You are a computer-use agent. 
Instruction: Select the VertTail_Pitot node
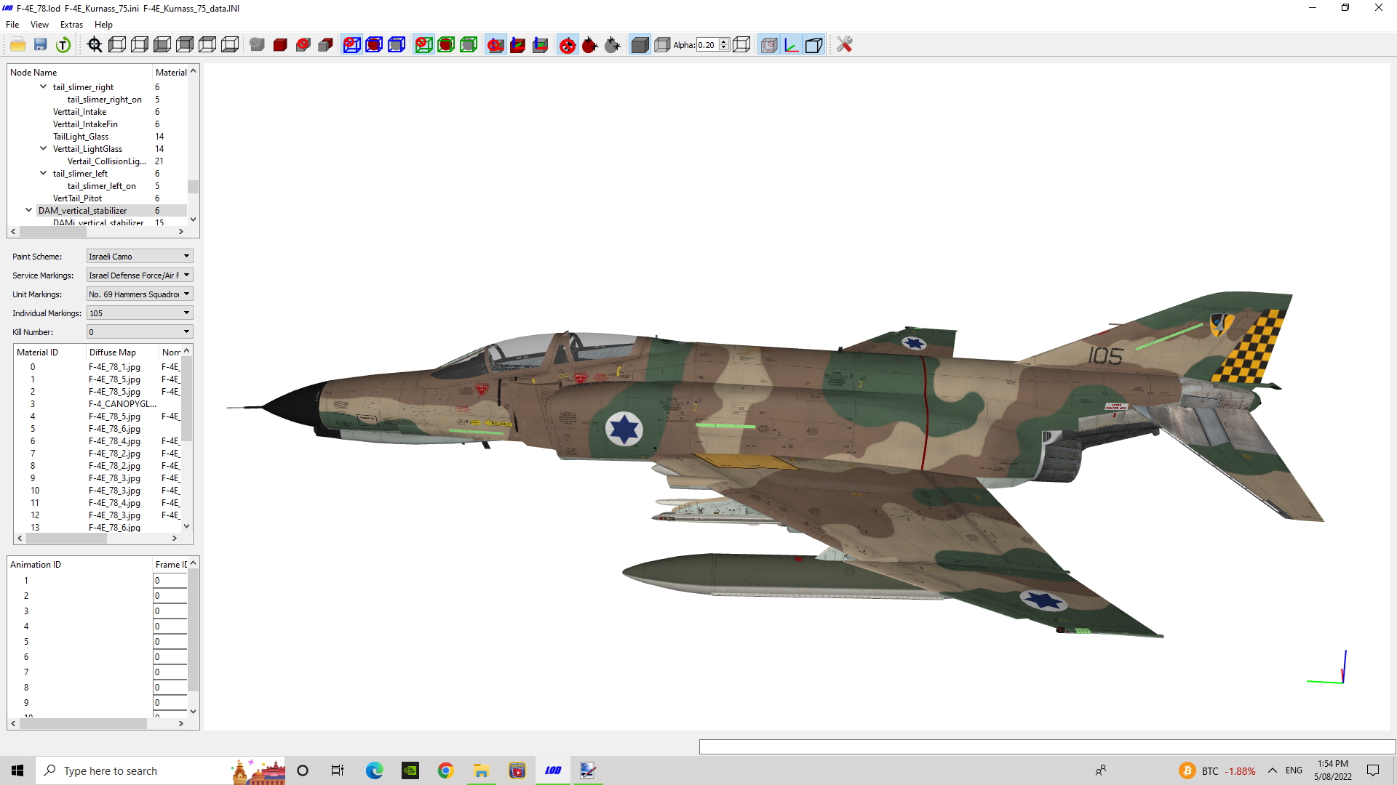pos(77,198)
